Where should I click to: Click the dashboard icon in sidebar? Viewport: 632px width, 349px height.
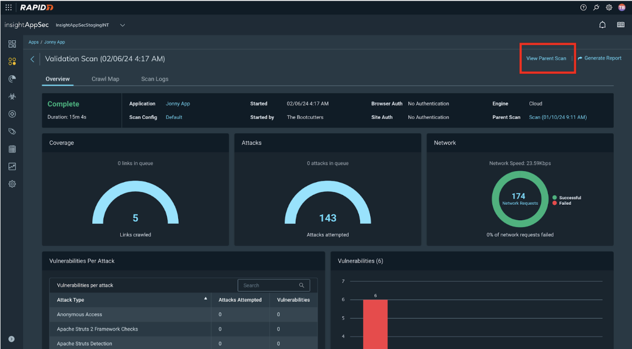(x=12, y=44)
